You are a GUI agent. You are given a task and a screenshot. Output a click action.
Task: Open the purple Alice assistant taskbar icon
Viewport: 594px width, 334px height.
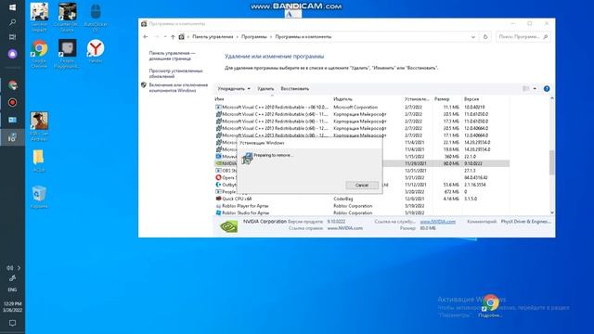click(x=12, y=54)
